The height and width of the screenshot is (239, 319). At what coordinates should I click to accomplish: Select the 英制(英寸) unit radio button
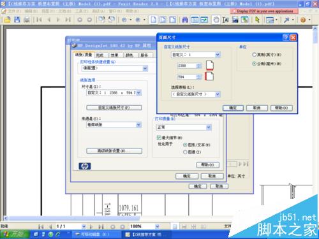click(x=254, y=55)
